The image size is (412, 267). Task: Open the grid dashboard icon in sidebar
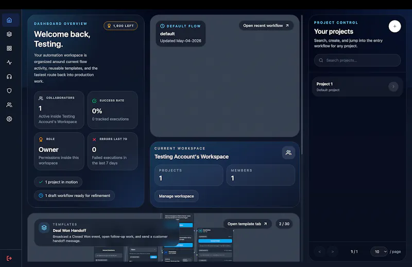9,48
